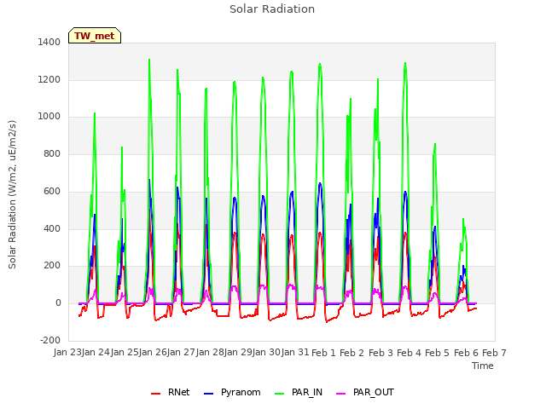Image resolution: width=546 pixels, height=409 pixels.
Task: Click the Jan 31 x-axis date label
Action: click(295, 352)
